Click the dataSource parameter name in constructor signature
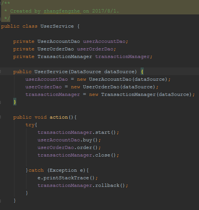Image resolution: width=199 pixels, height=210 pixels. 119,72
